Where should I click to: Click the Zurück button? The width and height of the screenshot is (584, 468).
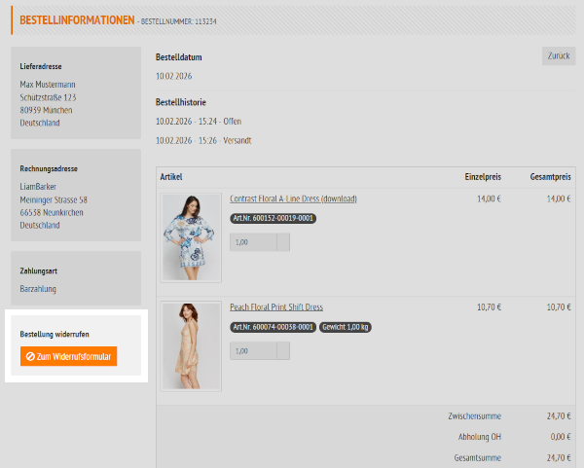pos(558,55)
